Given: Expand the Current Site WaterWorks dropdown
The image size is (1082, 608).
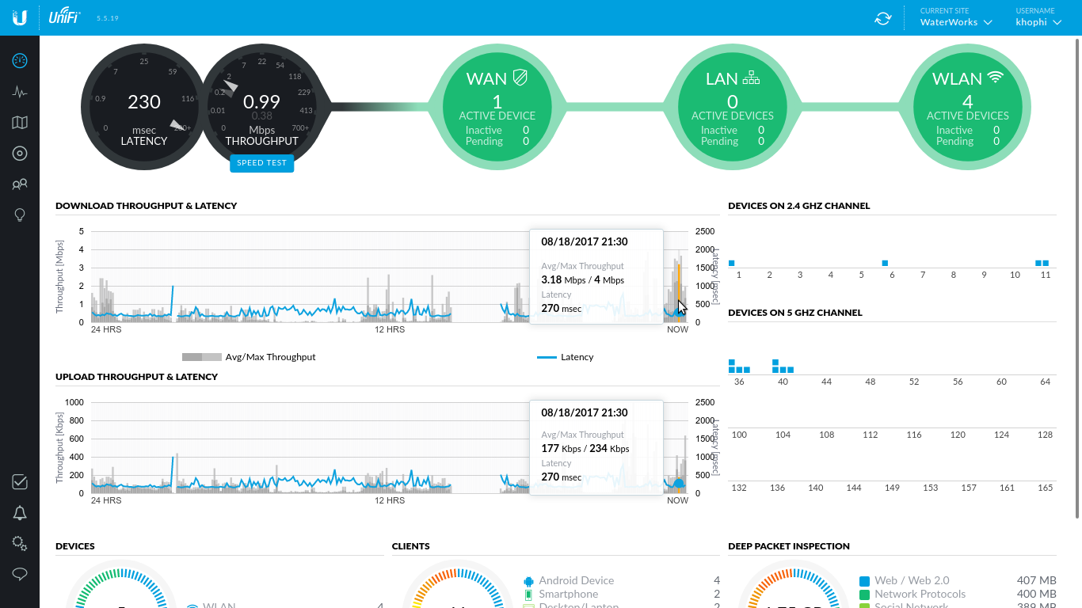Looking at the screenshot, I should [955, 22].
